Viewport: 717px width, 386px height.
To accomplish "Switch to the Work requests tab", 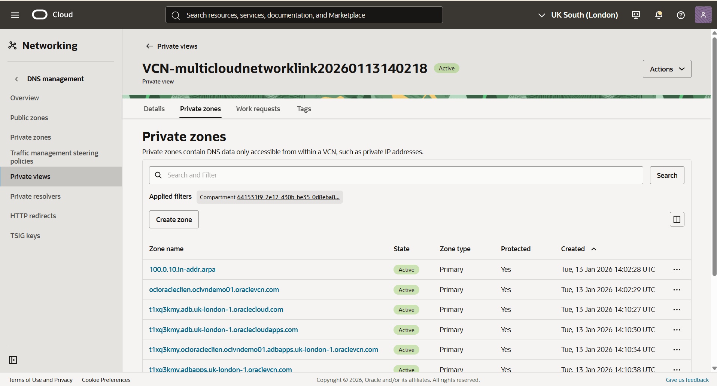I will (258, 109).
